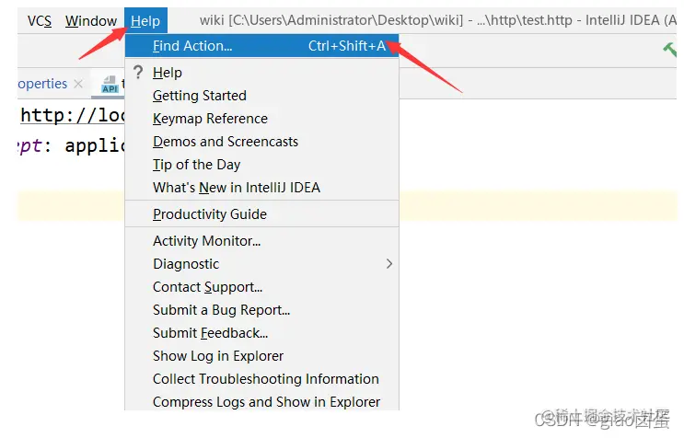Open Getting Started
This screenshot has height=438, width=684.
click(x=261, y=96)
